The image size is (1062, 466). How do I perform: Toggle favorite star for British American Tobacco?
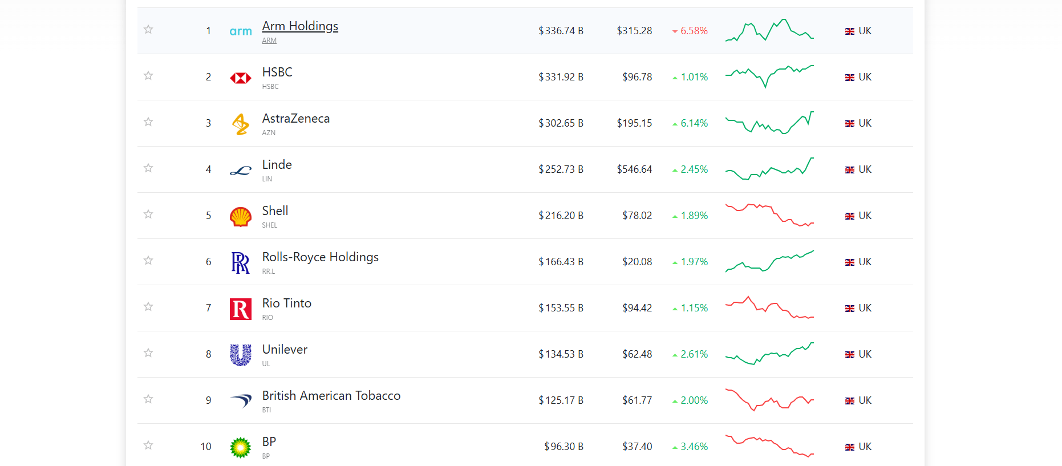148,399
